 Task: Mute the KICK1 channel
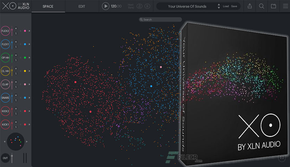(16, 122)
